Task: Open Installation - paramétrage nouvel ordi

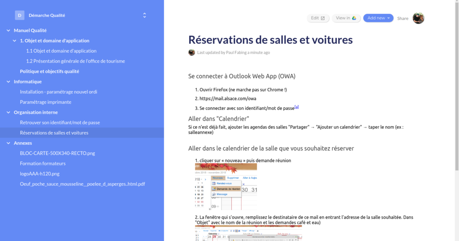Action: tap(59, 92)
